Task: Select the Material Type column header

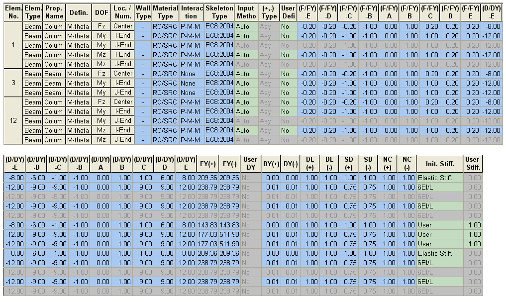Action: point(166,12)
